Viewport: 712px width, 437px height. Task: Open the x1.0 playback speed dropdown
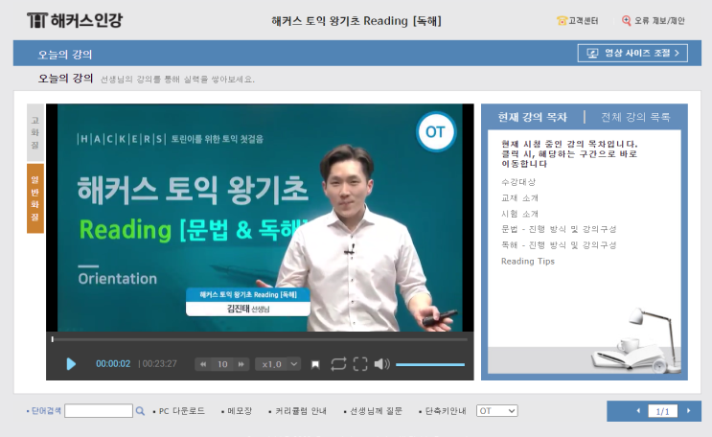(278, 364)
